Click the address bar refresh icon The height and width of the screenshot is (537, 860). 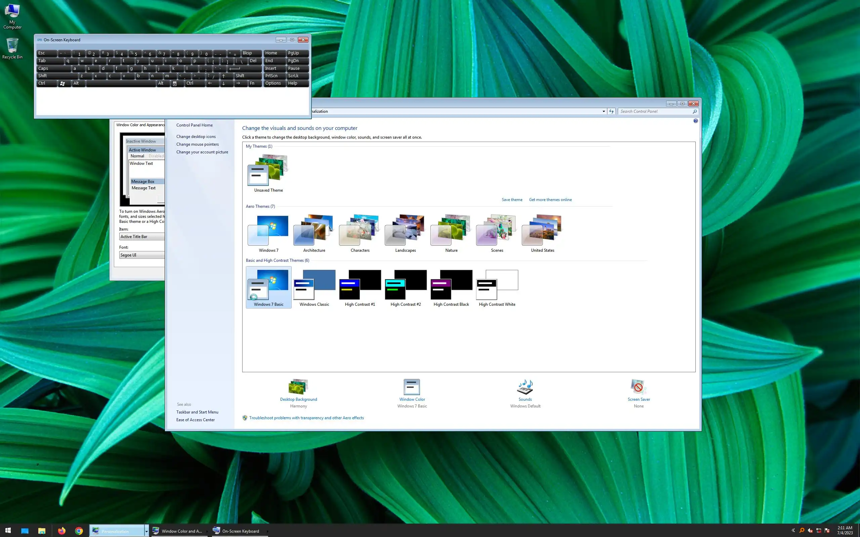tap(611, 111)
